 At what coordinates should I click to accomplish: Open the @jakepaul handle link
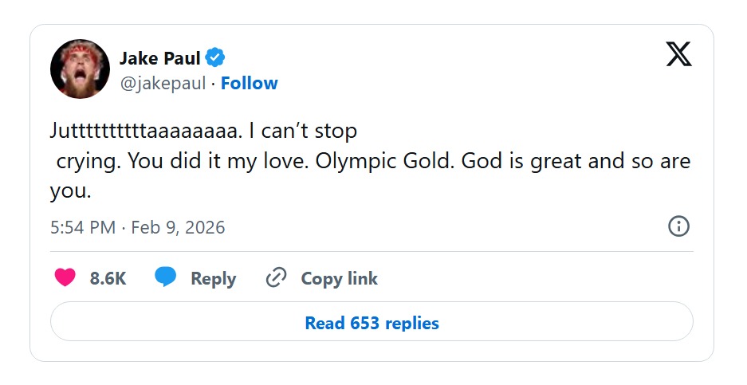(x=163, y=84)
